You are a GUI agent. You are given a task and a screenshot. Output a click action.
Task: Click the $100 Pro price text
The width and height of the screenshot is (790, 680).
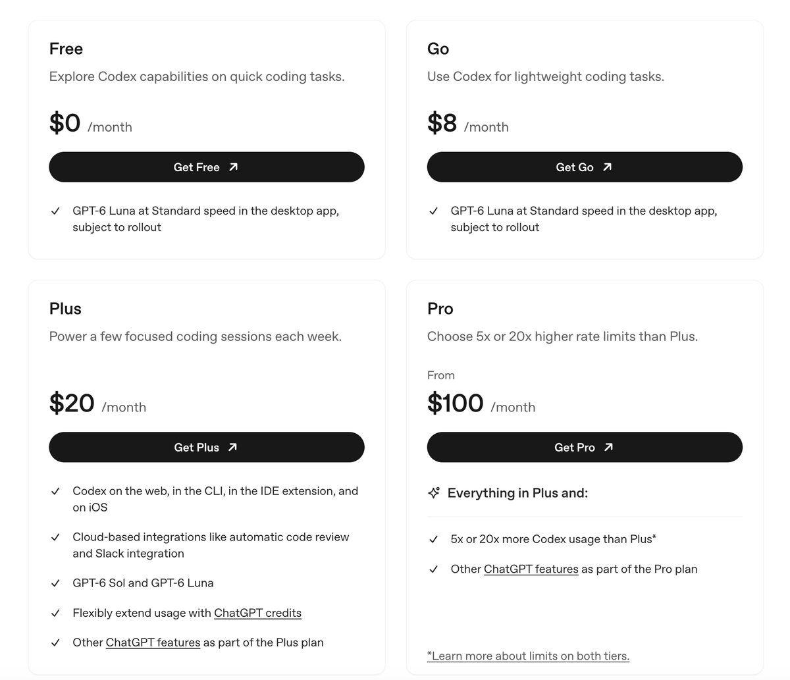[455, 403]
